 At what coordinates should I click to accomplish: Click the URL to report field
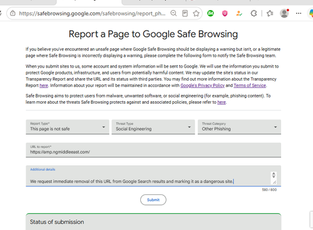[x=153, y=150]
